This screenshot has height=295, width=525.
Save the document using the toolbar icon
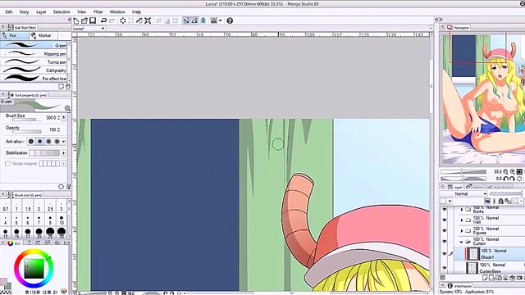[x=93, y=20]
